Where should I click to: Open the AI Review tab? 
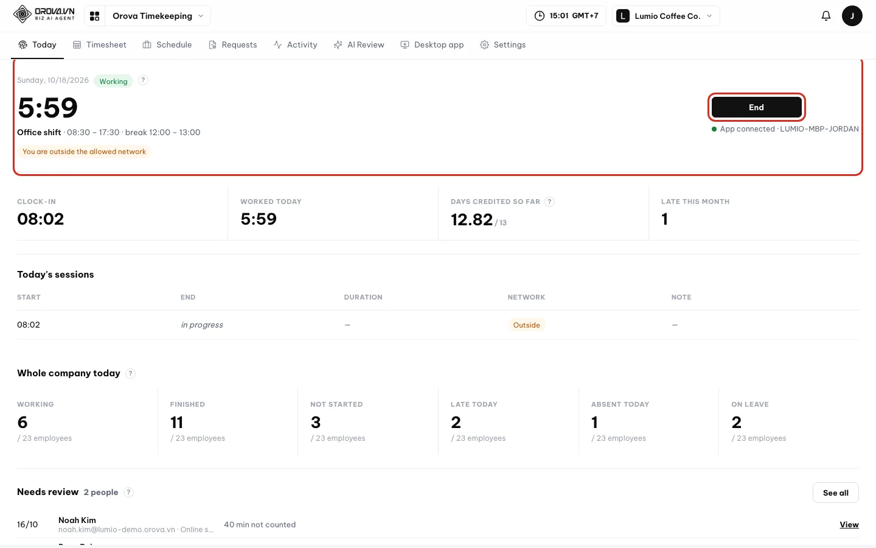[x=359, y=44]
